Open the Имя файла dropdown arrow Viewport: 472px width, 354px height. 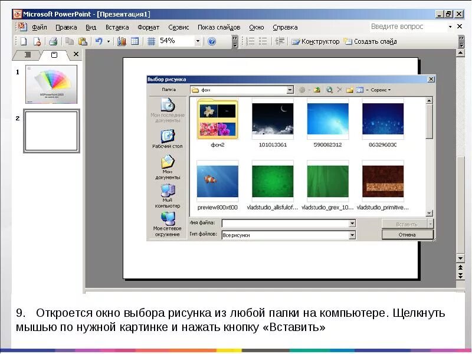click(352, 224)
